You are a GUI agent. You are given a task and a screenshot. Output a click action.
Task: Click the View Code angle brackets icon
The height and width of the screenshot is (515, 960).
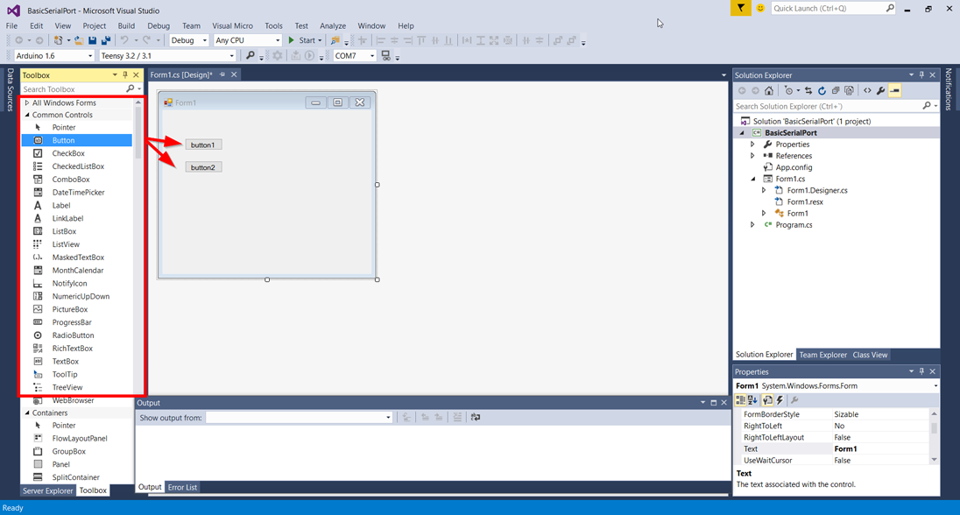coord(867,90)
